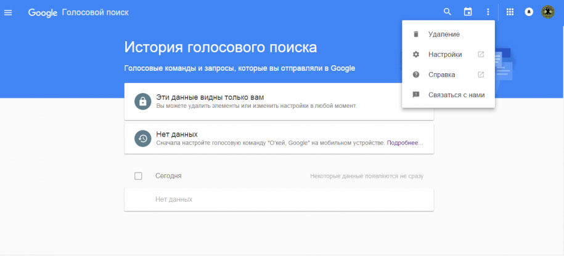564x256 pixels.
Task: Open the notifications bell
Action: coord(528,12)
